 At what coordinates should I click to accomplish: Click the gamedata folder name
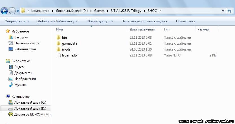point(69,43)
